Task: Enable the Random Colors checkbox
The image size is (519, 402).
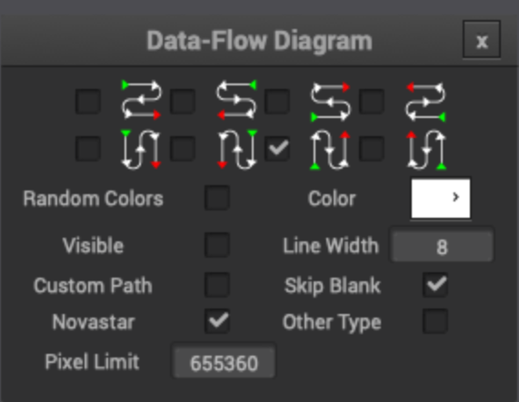Action: coord(217,198)
